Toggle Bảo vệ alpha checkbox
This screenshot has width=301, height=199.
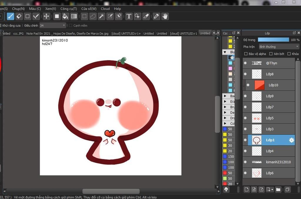point(246,54)
